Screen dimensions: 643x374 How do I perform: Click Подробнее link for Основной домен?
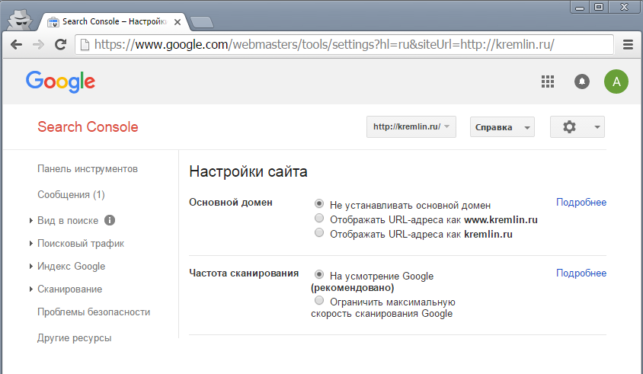[x=581, y=202]
